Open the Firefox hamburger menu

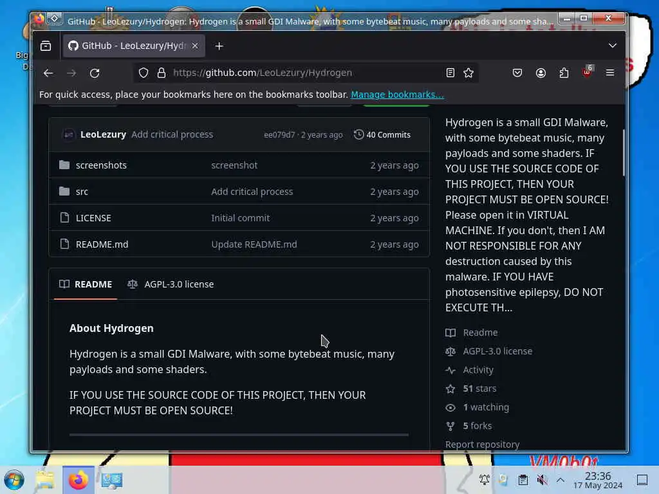[x=610, y=73]
